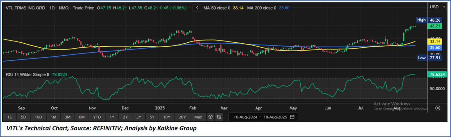Select the 6M range button
Viewport: 451px width, 137px height.
click(x=82, y=117)
